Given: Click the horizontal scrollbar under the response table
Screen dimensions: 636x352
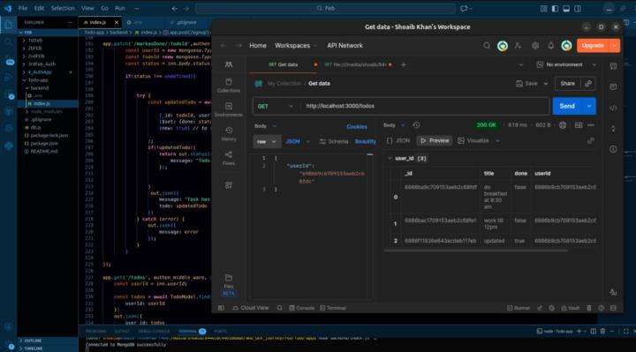Looking at the screenshot, I should (475, 251).
